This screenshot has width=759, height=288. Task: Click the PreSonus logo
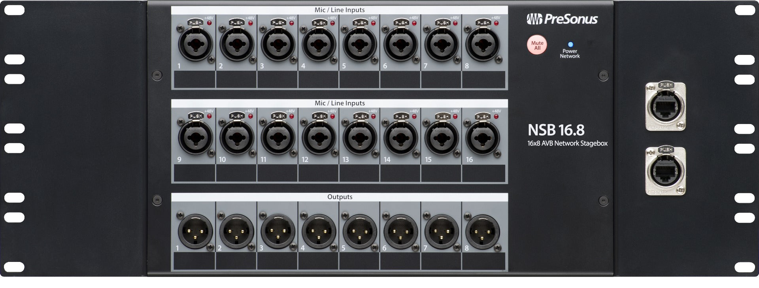pyautogui.click(x=562, y=19)
